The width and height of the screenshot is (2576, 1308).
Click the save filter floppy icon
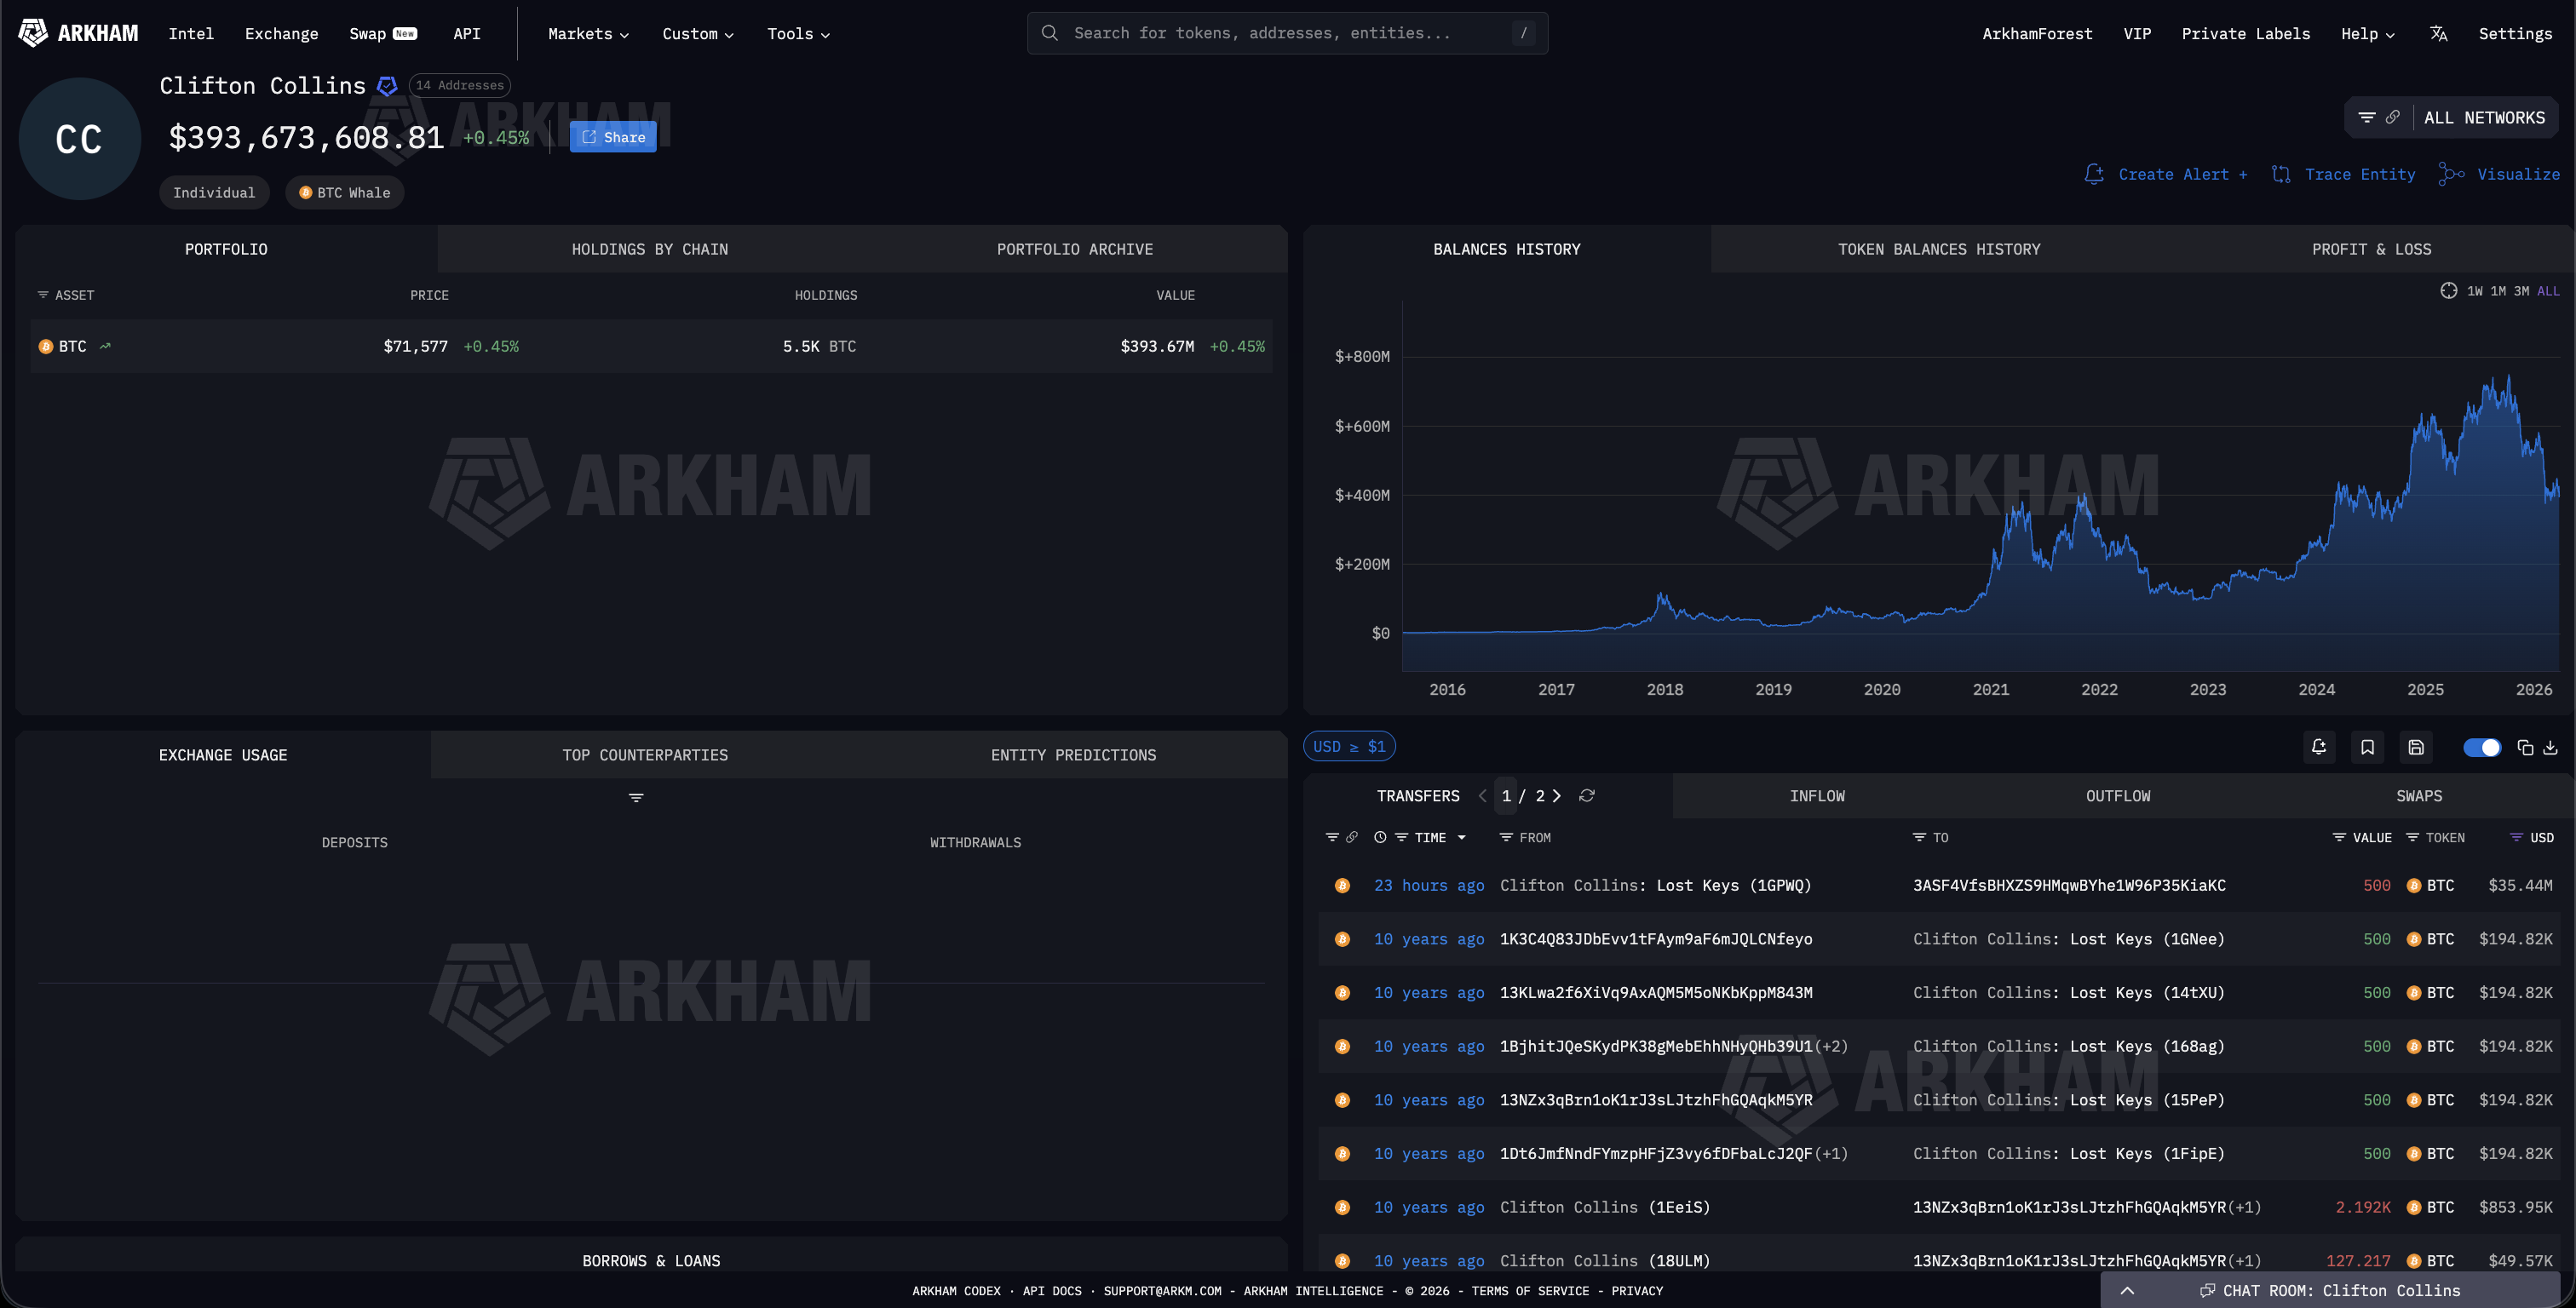click(x=2416, y=747)
